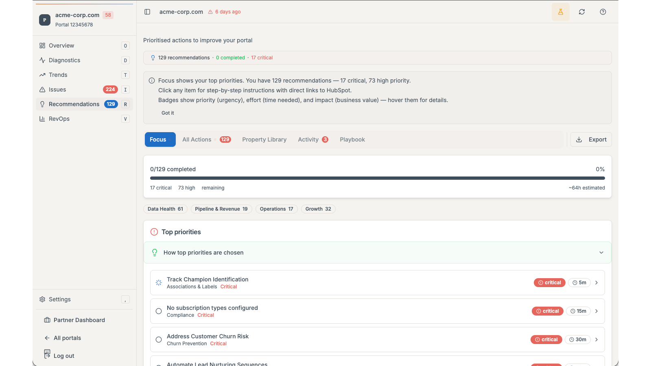Click the RevOps bar chart icon
Image resolution: width=651 pixels, height=366 pixels.
tap(42, 119)
